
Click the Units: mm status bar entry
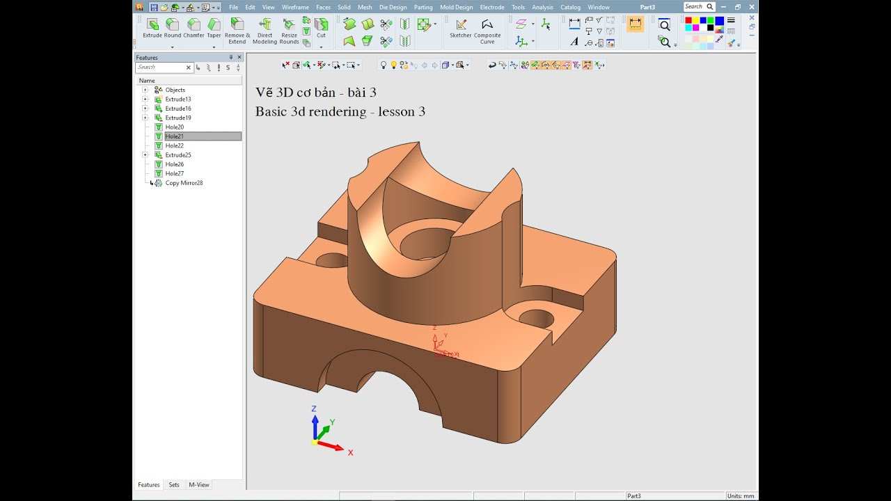tap(741, 496)
